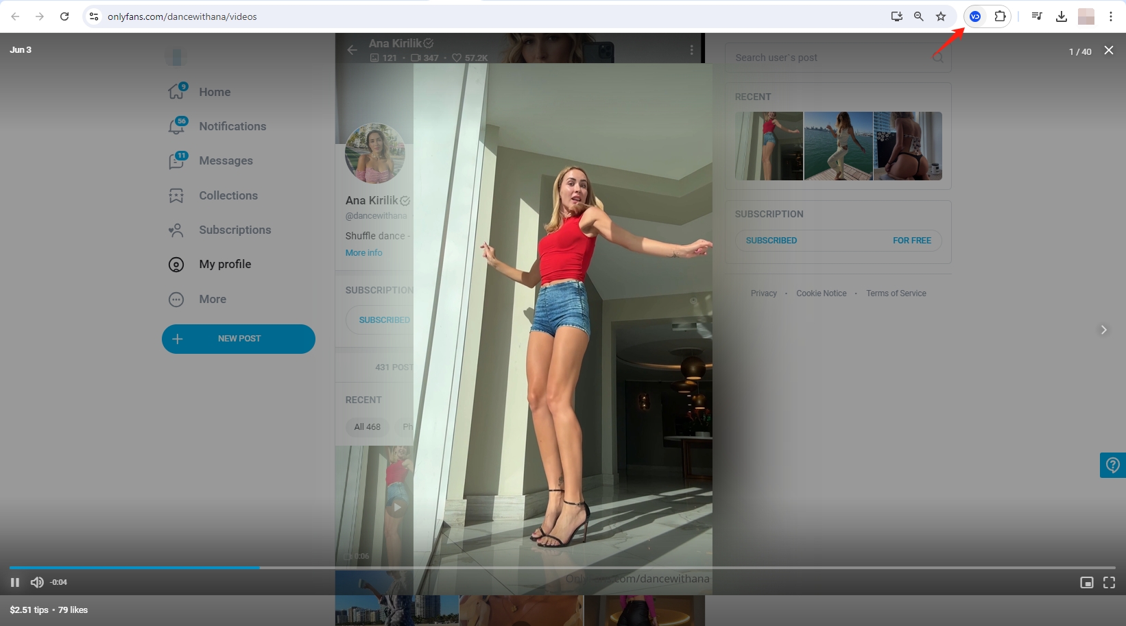Toggle fullscreen video playback
This screenshot has height=626, width=1126.
[1109, 582]
